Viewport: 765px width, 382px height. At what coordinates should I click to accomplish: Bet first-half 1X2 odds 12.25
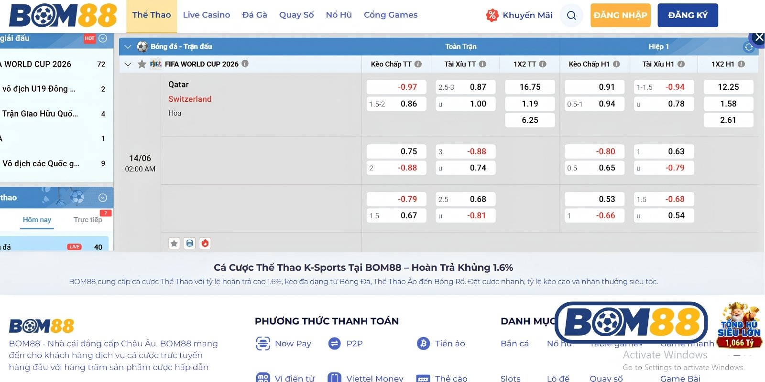point(728,87)
